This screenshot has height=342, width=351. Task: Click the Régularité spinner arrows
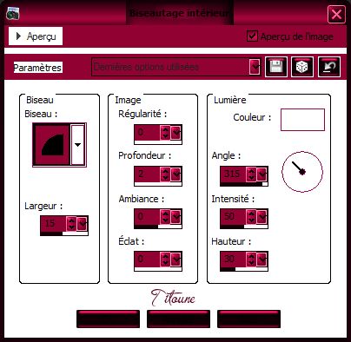(x=165, y=133)
